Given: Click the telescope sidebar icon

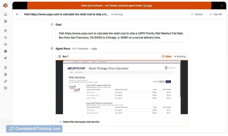Looking at the screenshot, I should 5,58.
